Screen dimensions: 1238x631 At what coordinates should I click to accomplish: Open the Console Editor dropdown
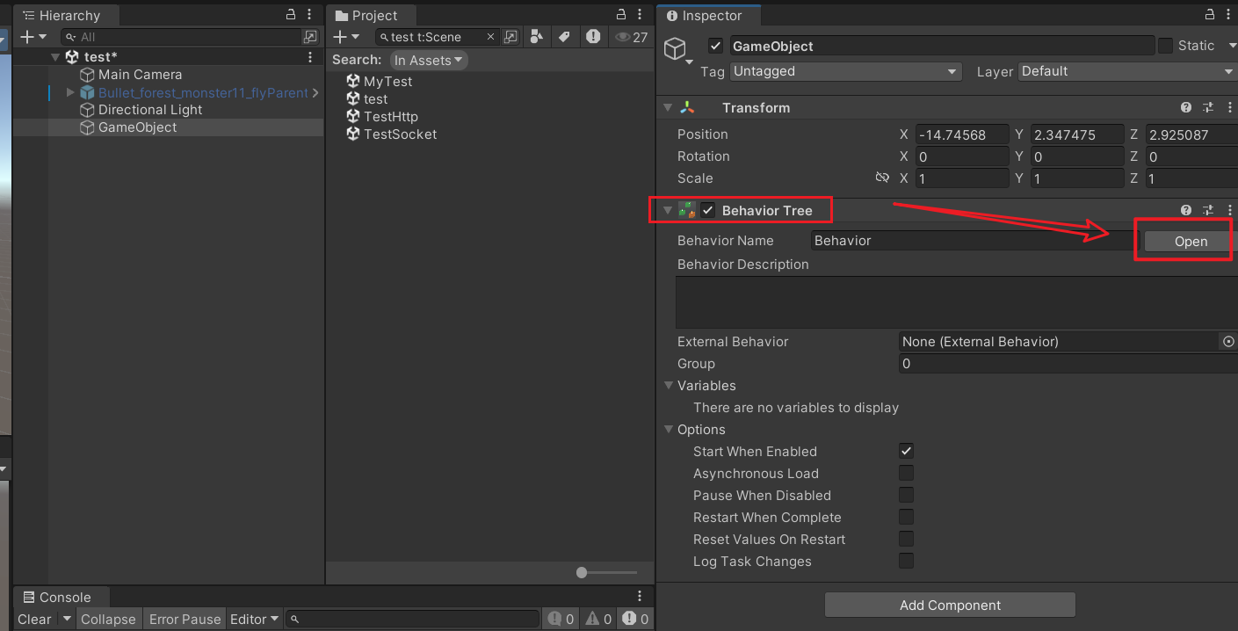(x=254, y=619)
